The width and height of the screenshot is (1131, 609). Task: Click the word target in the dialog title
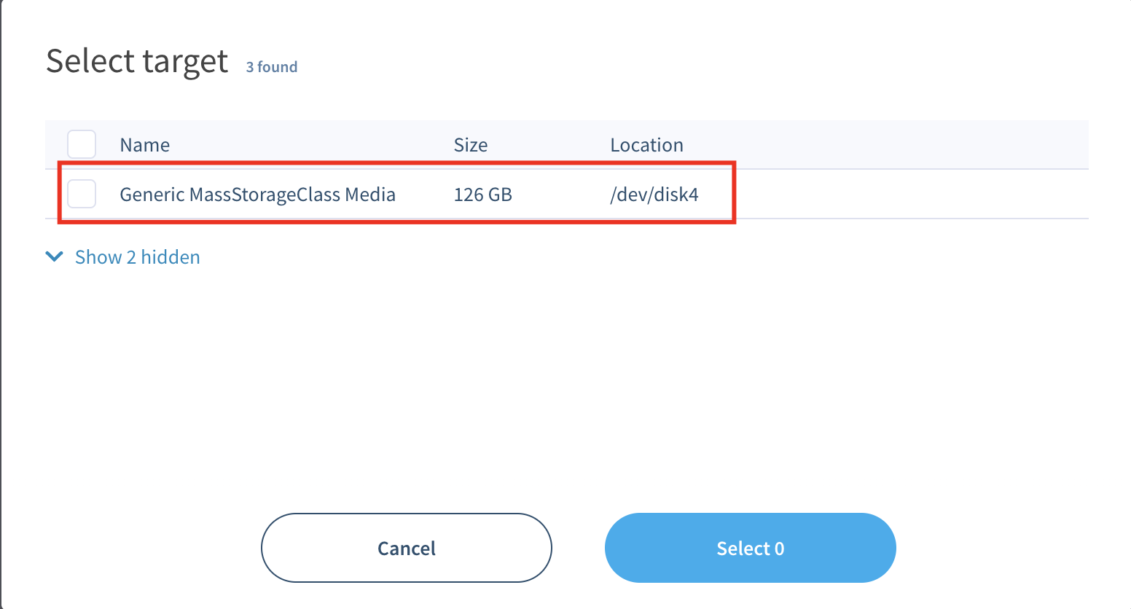point(185,63)
